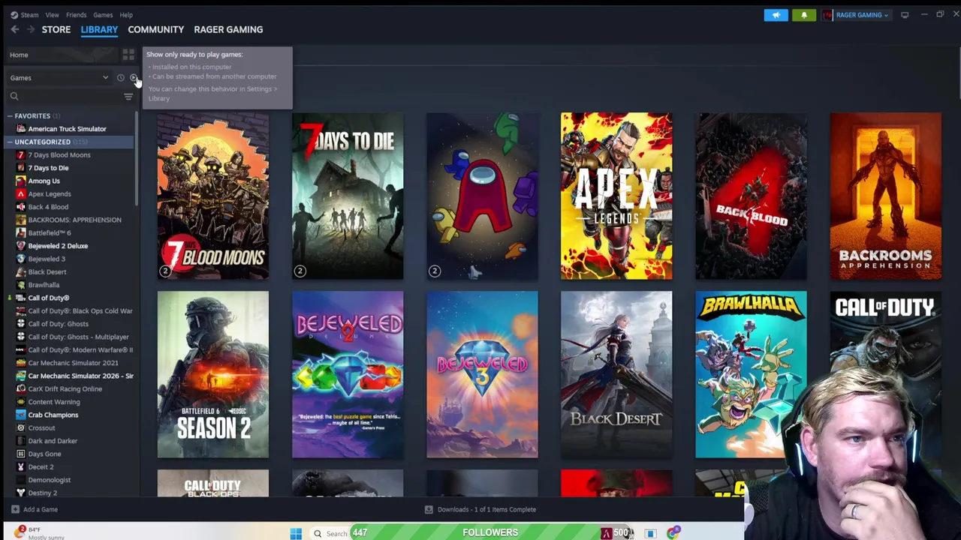Open Bejeweled 2 cover art
Image resolution: width=961 pixels, height=540 pixels.
pos(348,374)
